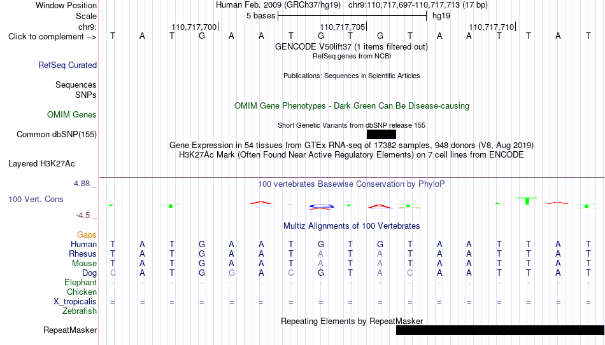Click 'Multiz Alignments of 100 Vertebrates' title
Image resolution: width=605 pixels, height=345 pixels.
[352, 226]
